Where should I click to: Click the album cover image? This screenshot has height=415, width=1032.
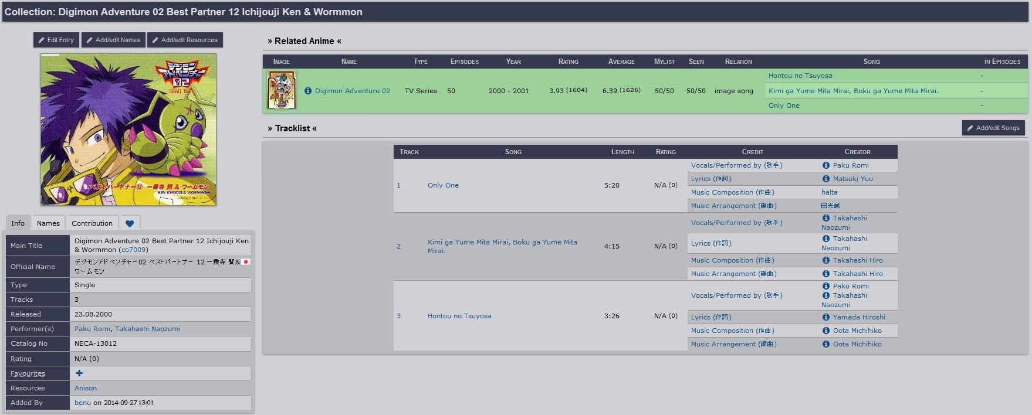(x=128, y=130)
